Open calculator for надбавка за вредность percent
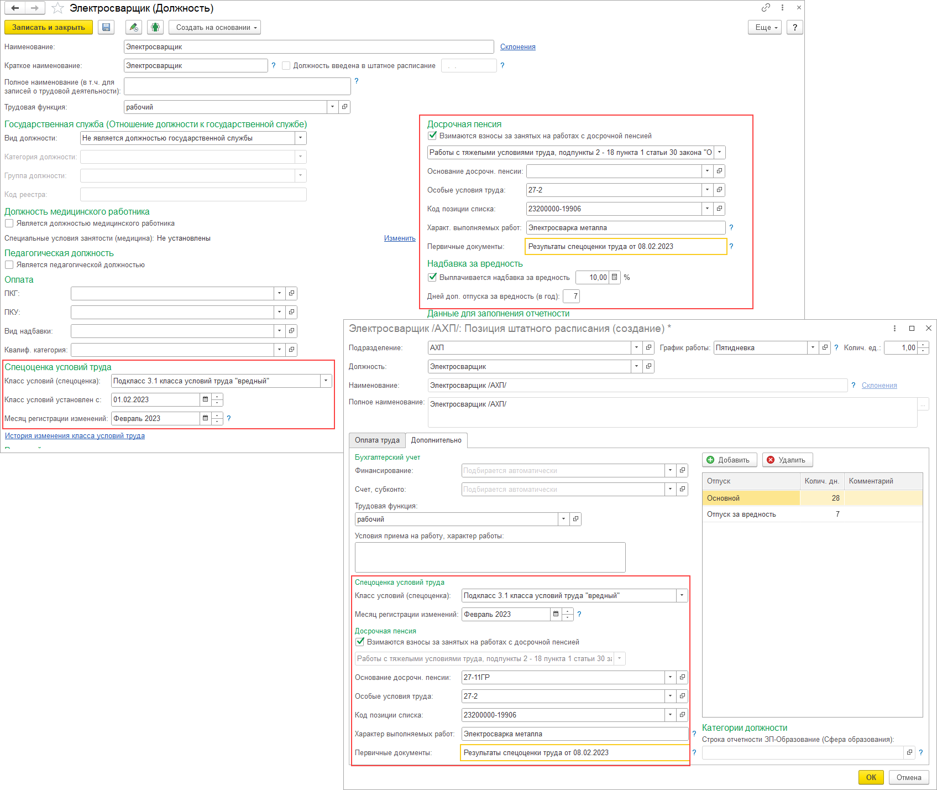 [x=614, y=277]
